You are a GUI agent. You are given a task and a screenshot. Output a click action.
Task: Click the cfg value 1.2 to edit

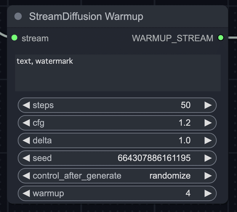[x=185, y=123]
